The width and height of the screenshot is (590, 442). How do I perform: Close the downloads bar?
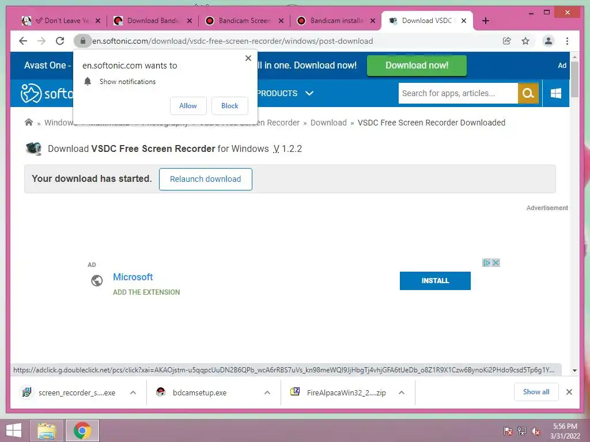[x=569, y=392]
